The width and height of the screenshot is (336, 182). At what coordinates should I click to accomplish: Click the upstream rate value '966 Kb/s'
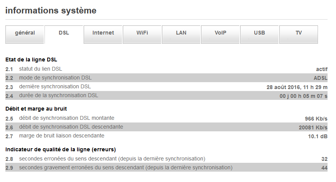pyautogui.click(x=316, y=118)
